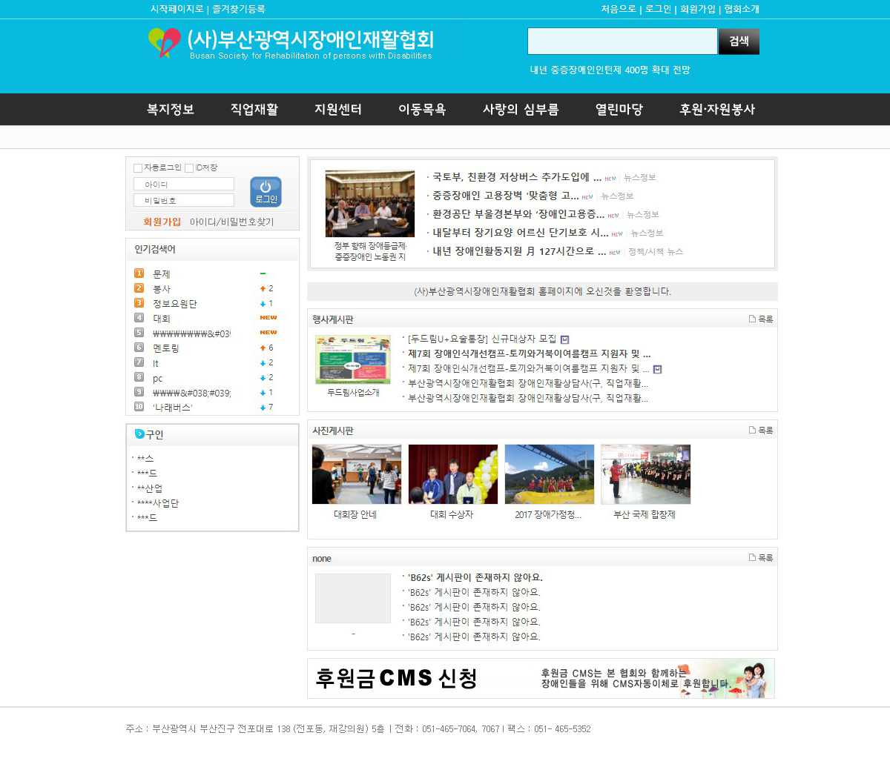Click the rank 1 badge next to 문제
This screenshot has height=767, width=890.
pyautogui.click(x=139, y=273)
